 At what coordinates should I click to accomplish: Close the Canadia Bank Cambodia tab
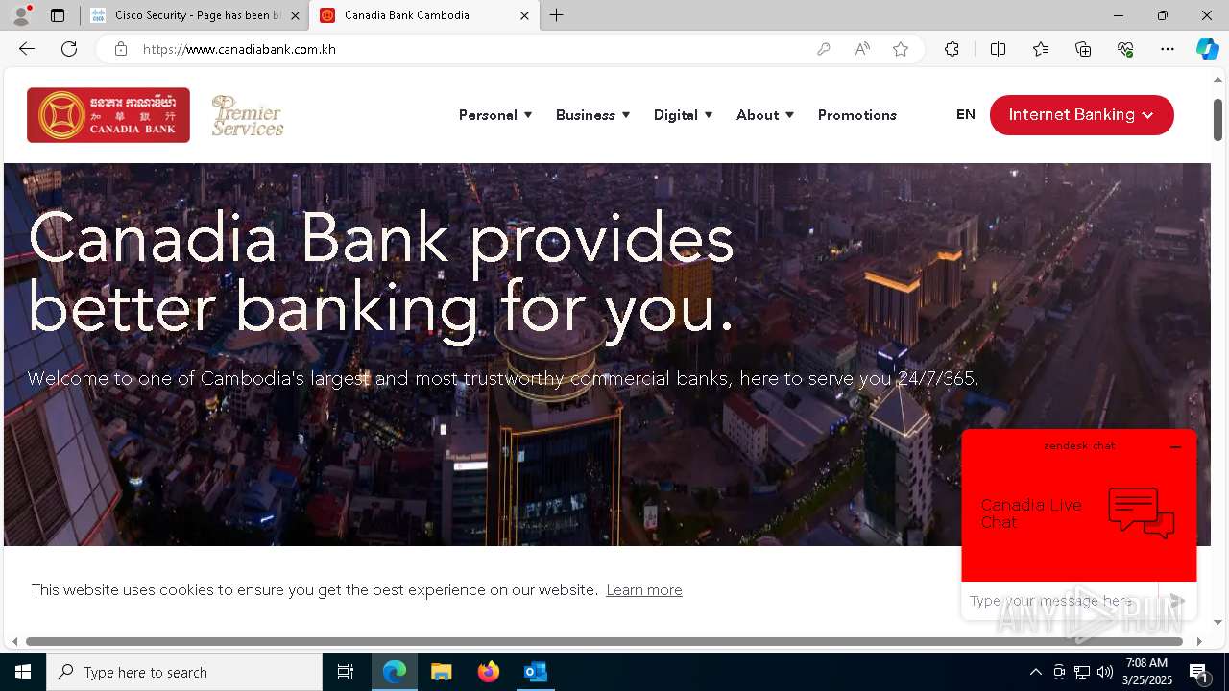524,15
